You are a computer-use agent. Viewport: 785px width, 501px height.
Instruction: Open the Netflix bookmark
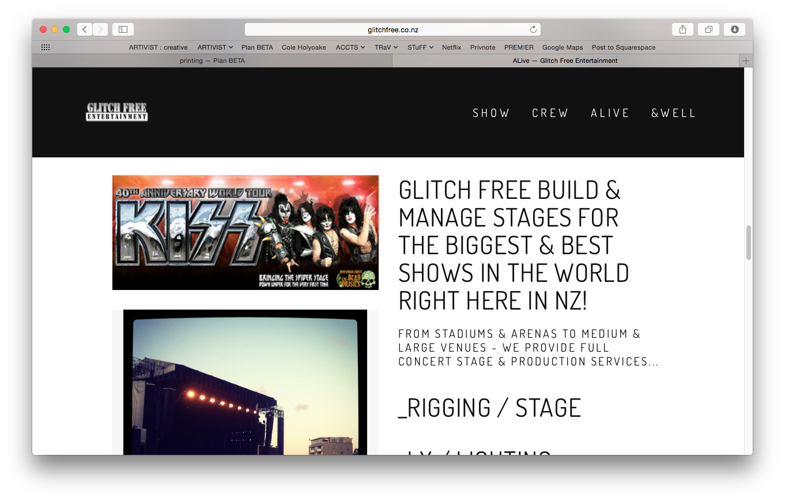tap(452, 47)
